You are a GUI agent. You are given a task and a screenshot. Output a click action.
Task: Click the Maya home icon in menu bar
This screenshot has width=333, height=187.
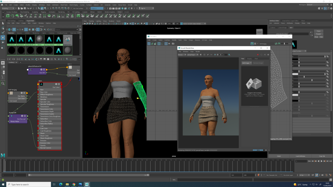(2, 5)
